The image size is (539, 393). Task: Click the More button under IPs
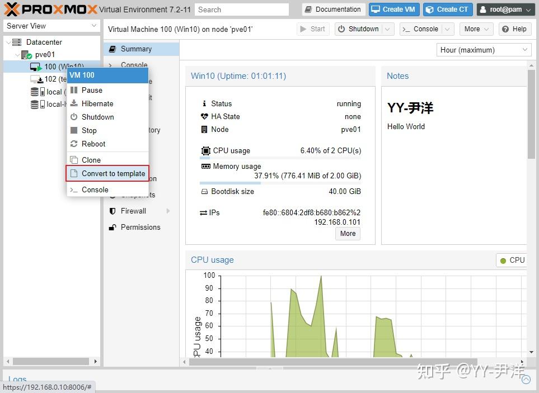click(x=348, y=234)
